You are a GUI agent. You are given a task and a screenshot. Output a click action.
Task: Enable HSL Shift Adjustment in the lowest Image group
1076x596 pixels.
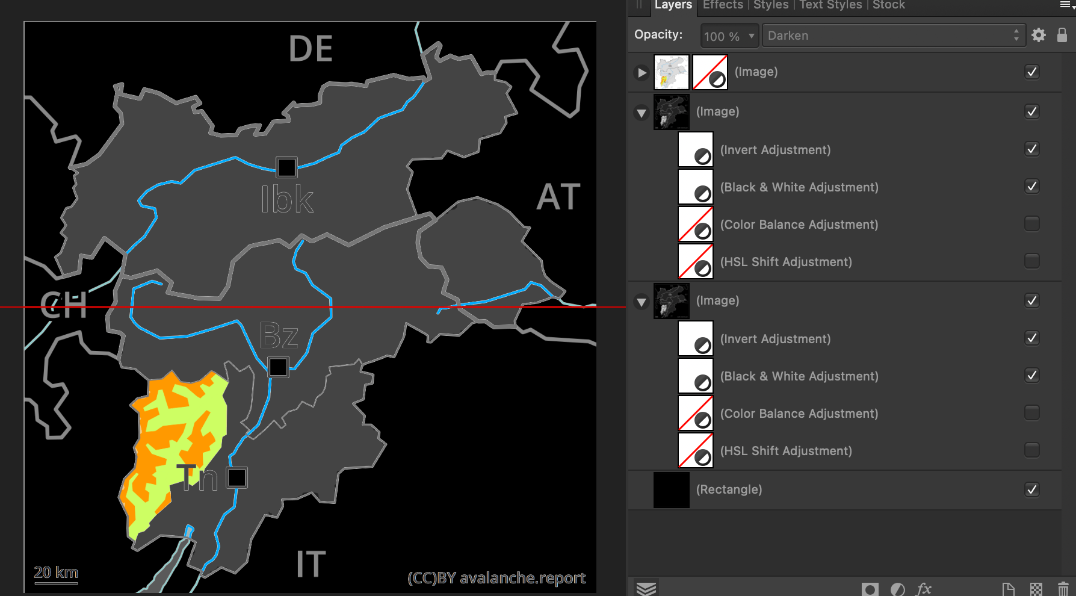[x=1032, y=450]
